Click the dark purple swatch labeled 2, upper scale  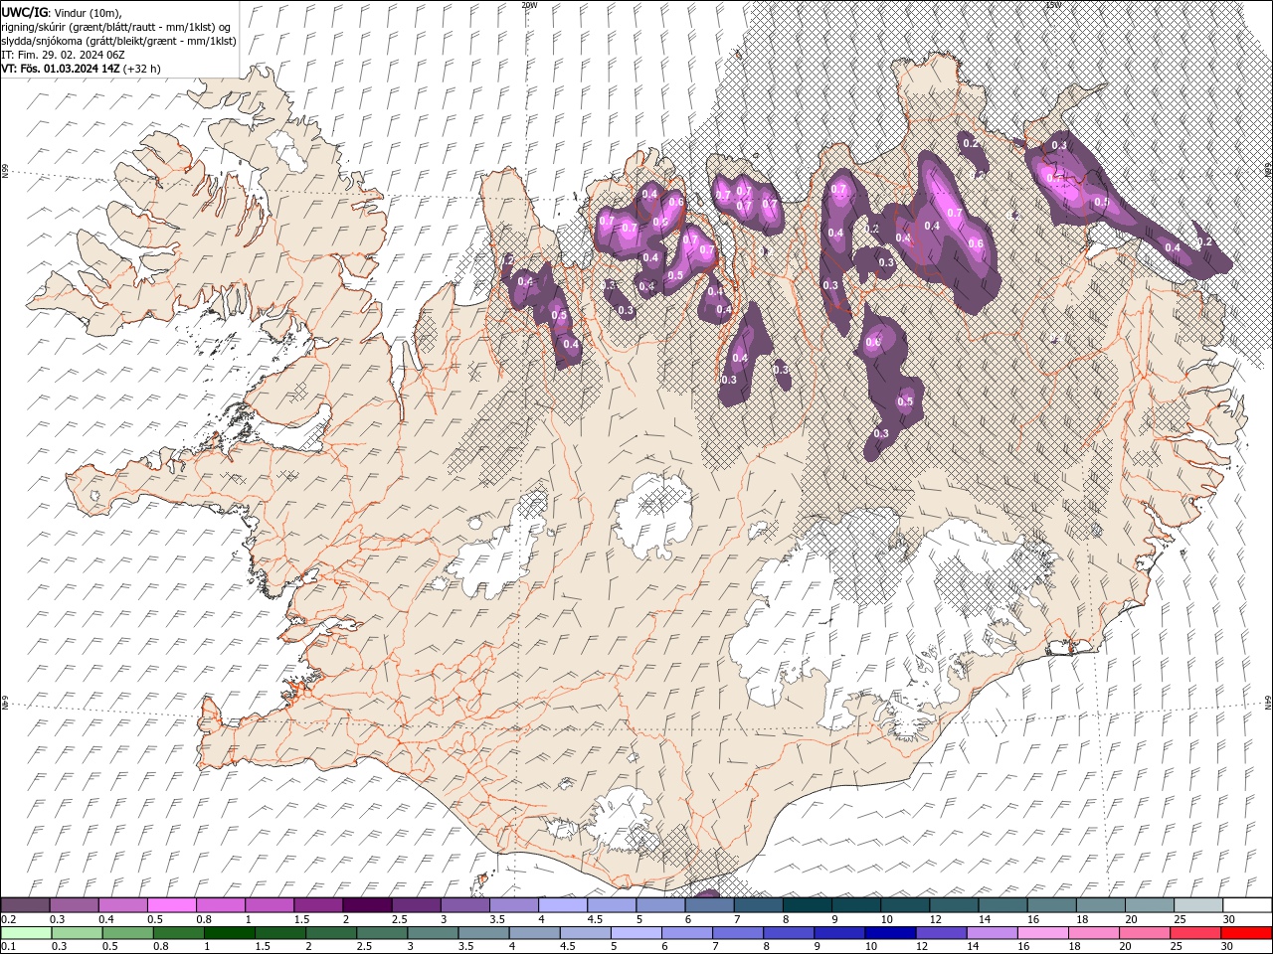(366, 905)
